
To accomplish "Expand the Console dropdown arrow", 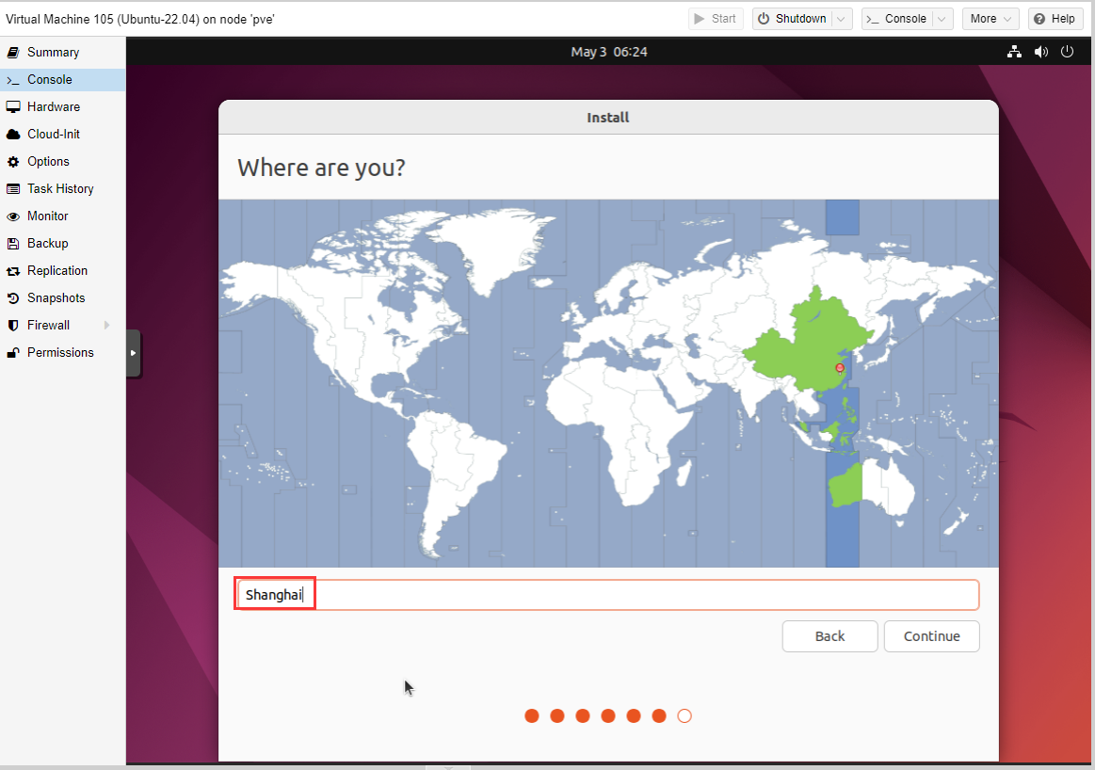I will click(942, 19).
